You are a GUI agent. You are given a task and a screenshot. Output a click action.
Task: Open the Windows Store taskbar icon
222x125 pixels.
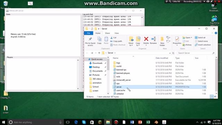[x=92, y=122]
